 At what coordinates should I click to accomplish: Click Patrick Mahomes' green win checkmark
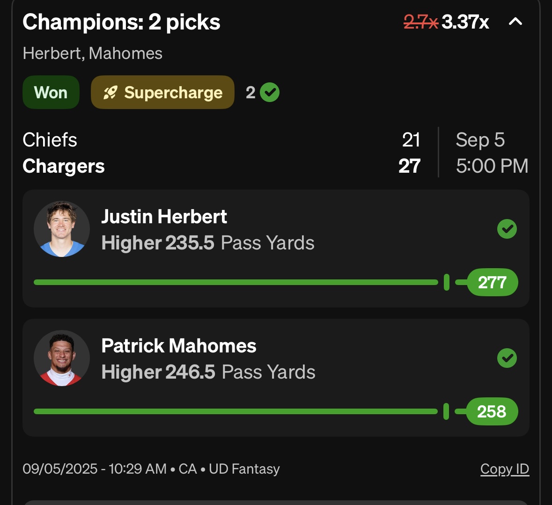507,358
